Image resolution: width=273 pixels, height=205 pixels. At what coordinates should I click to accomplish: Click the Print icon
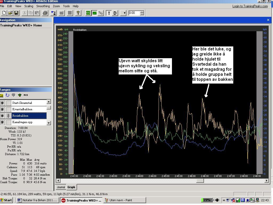click(45, 13)
